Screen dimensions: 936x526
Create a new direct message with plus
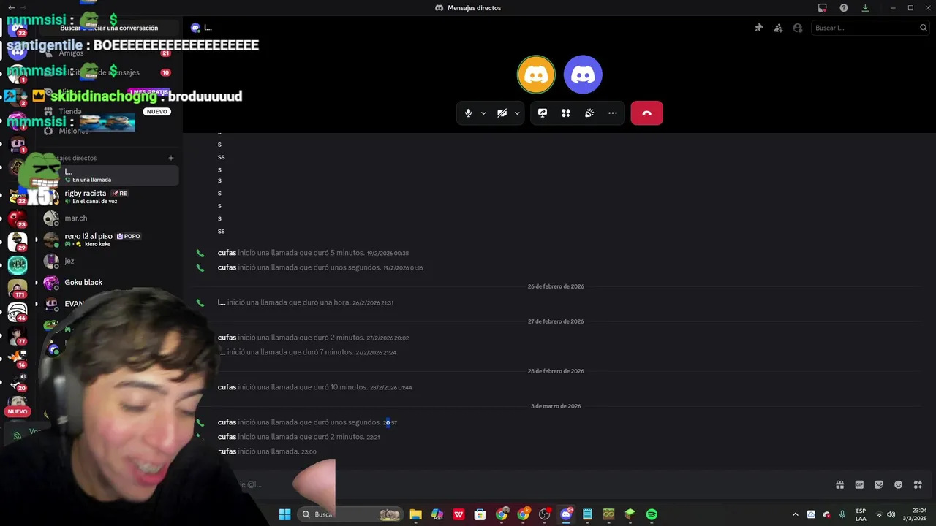pyautogui.click(x=171, y=158)
